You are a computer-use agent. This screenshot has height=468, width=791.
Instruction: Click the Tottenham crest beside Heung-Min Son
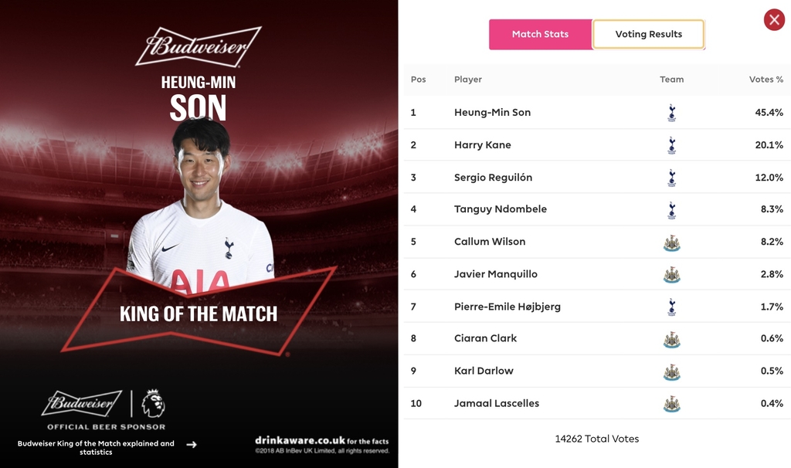pos(671,113)
